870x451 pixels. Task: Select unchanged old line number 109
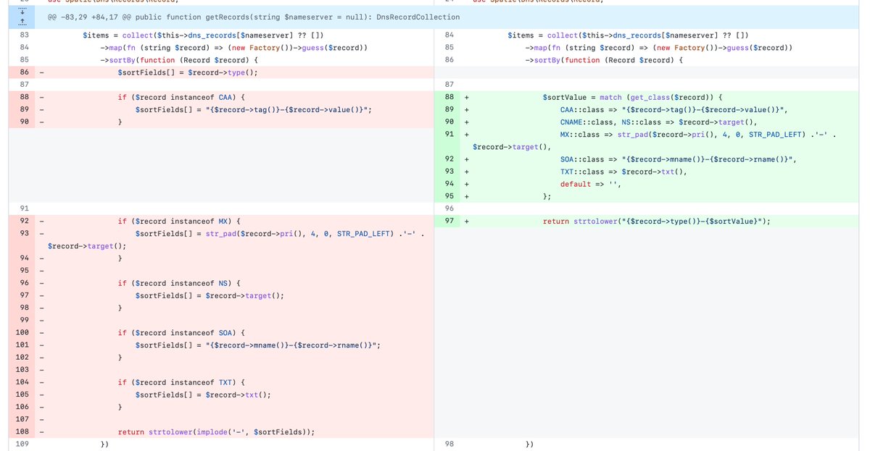(24, 444)
